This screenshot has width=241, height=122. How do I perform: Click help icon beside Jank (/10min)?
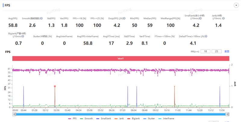coord(223,19)
